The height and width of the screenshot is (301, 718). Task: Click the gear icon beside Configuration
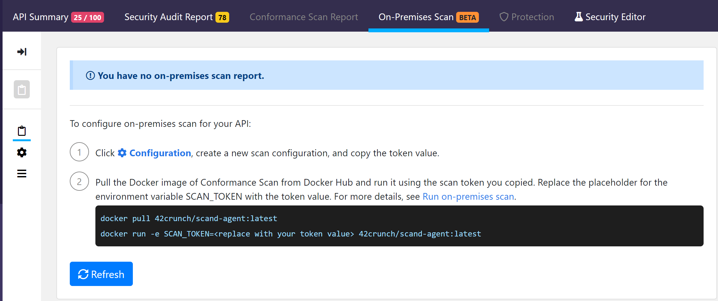pyautogui.click(x=122, y=153)
